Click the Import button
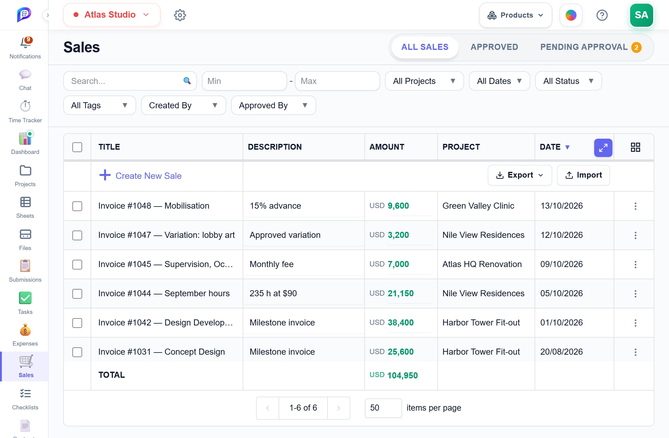Image resolution: width=669 pixels, height=438 pixels. pos(583,175)
